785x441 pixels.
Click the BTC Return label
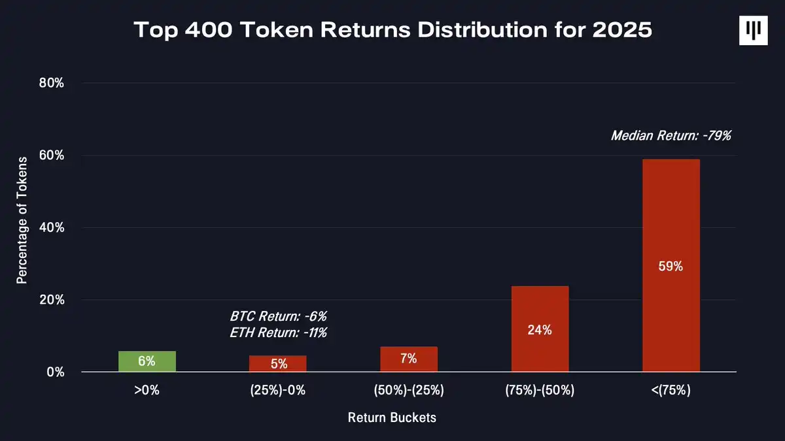(278, 316)
